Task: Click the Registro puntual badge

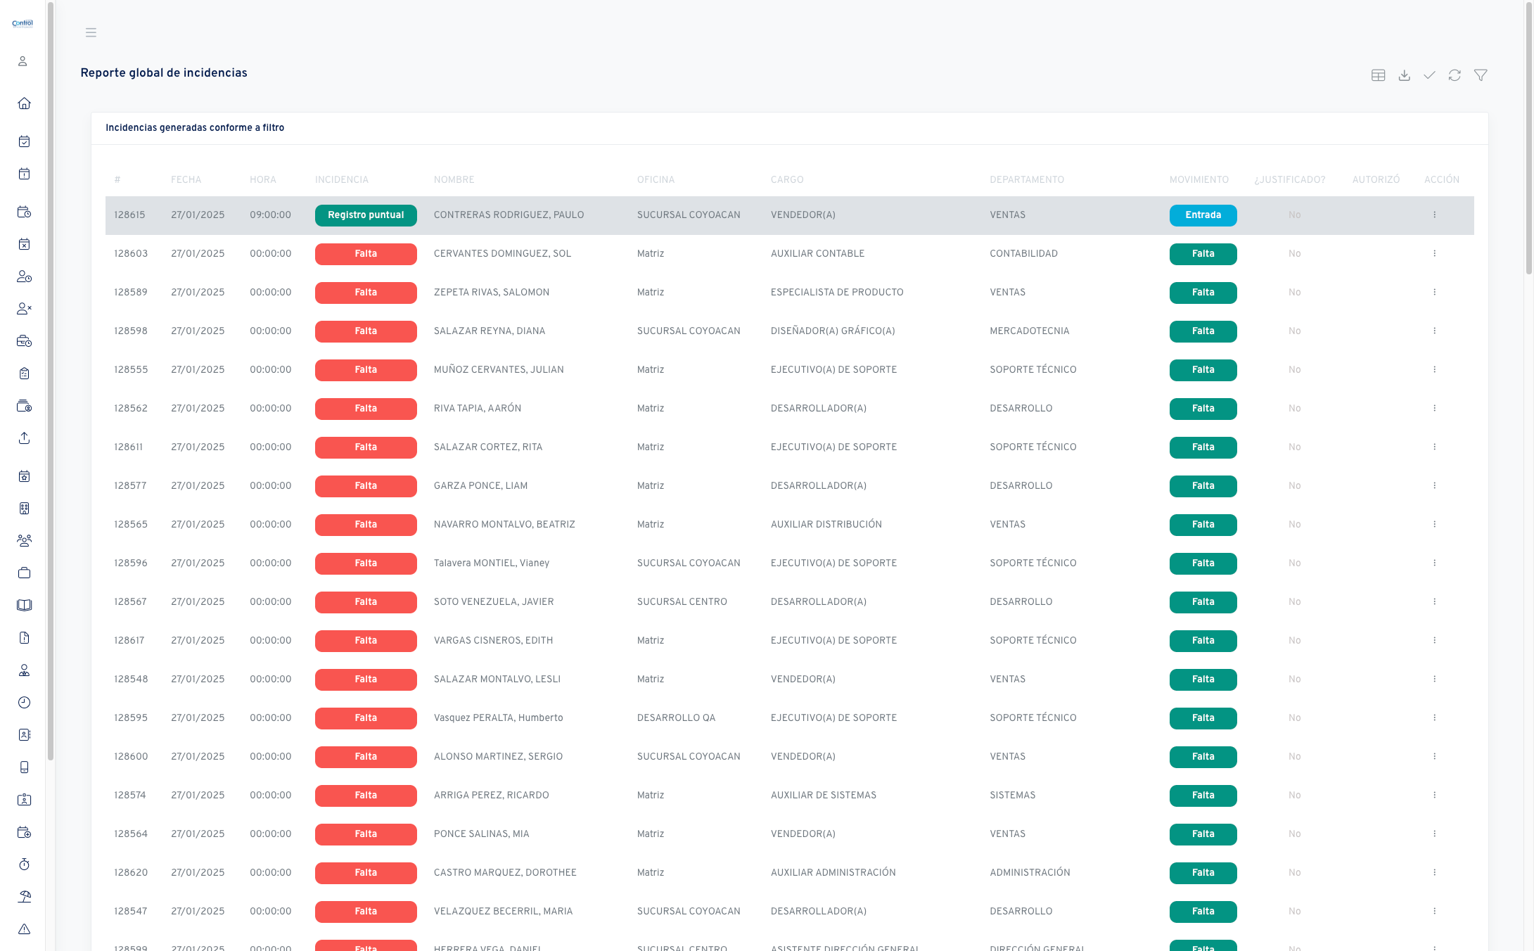Action: (366, 215)
